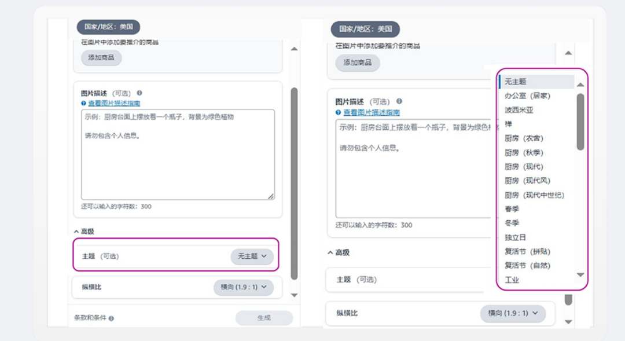Collapse the right 高级 section
Screen dimensions: 625x341
pos(339,252)
